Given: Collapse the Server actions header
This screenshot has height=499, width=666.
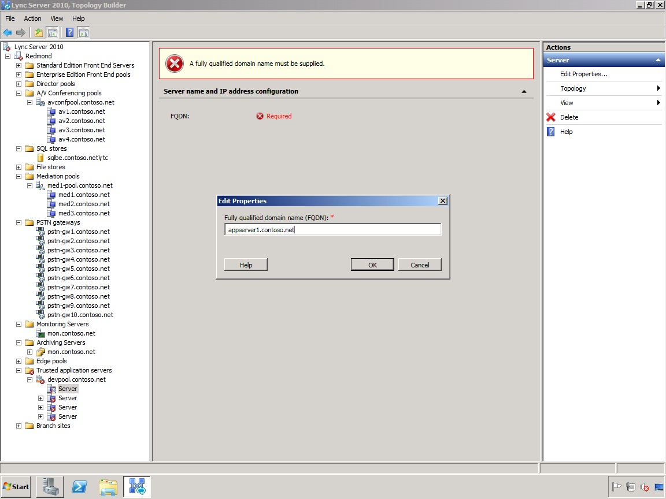Looking at the screenshot, I should pyautogui.click(x=658, y=60).
